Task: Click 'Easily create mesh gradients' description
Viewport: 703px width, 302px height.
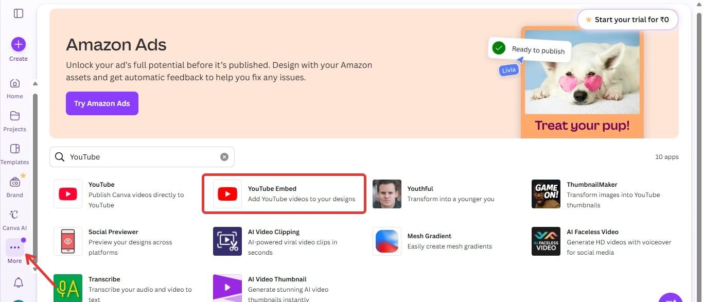Action: tap(450, 246)
